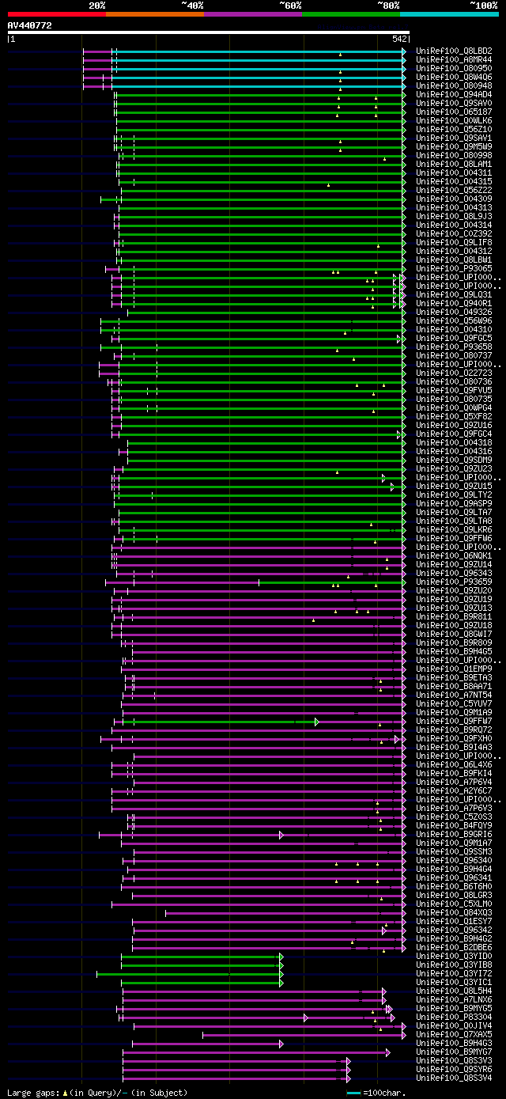Click label UniRef100_Q6L4X6

pos(454,765)
